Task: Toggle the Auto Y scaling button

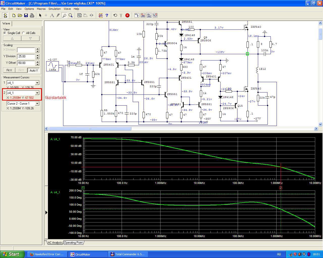Action: click(x=34, y=70)
